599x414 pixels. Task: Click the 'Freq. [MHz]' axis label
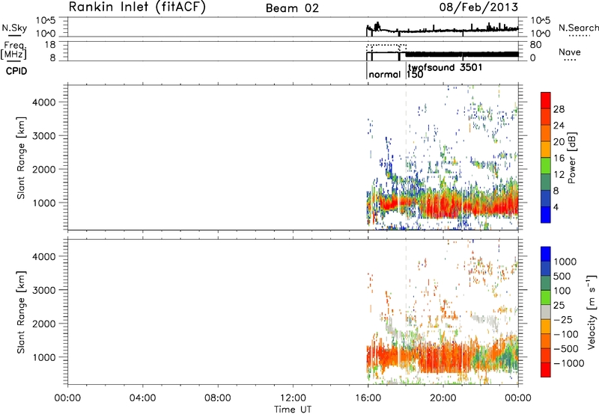[14, 50]
